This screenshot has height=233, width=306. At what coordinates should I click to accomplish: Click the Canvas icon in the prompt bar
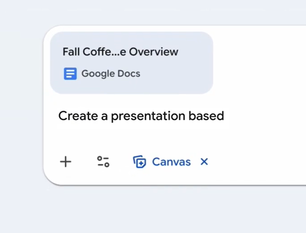coord(139,162)
